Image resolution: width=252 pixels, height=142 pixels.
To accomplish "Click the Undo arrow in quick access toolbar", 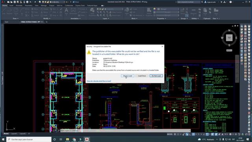I will pos(31,2).
